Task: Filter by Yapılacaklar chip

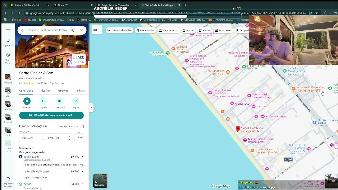Action: (x=168, y=30)
